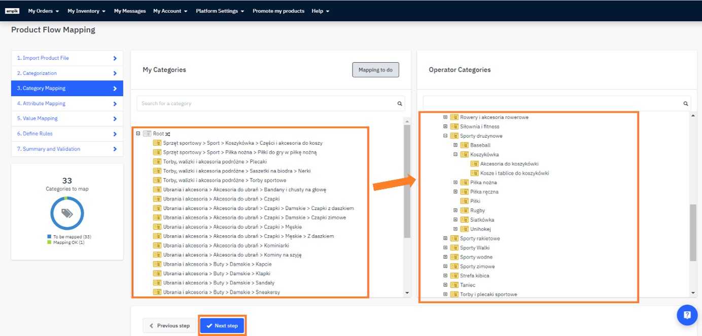The height and width of the screenshot is (336, 702).
Task: Open My Messages in the top menu
Action: click(129, 11)
